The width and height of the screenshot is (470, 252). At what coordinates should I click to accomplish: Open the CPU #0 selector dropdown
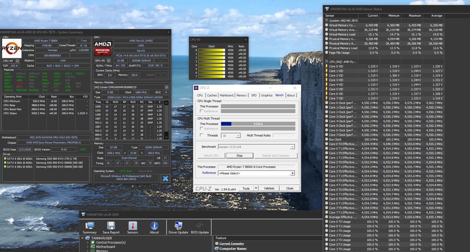click(17, 61)
